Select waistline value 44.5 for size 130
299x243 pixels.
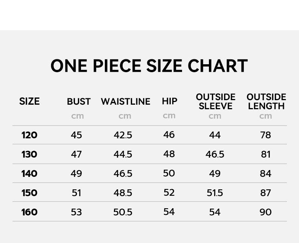[x=123, y=154]
